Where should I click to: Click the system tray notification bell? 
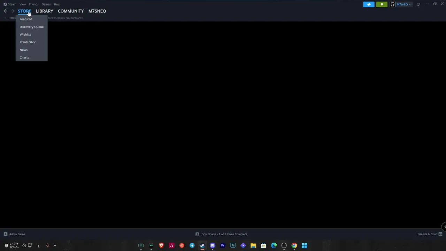point(6,245)
